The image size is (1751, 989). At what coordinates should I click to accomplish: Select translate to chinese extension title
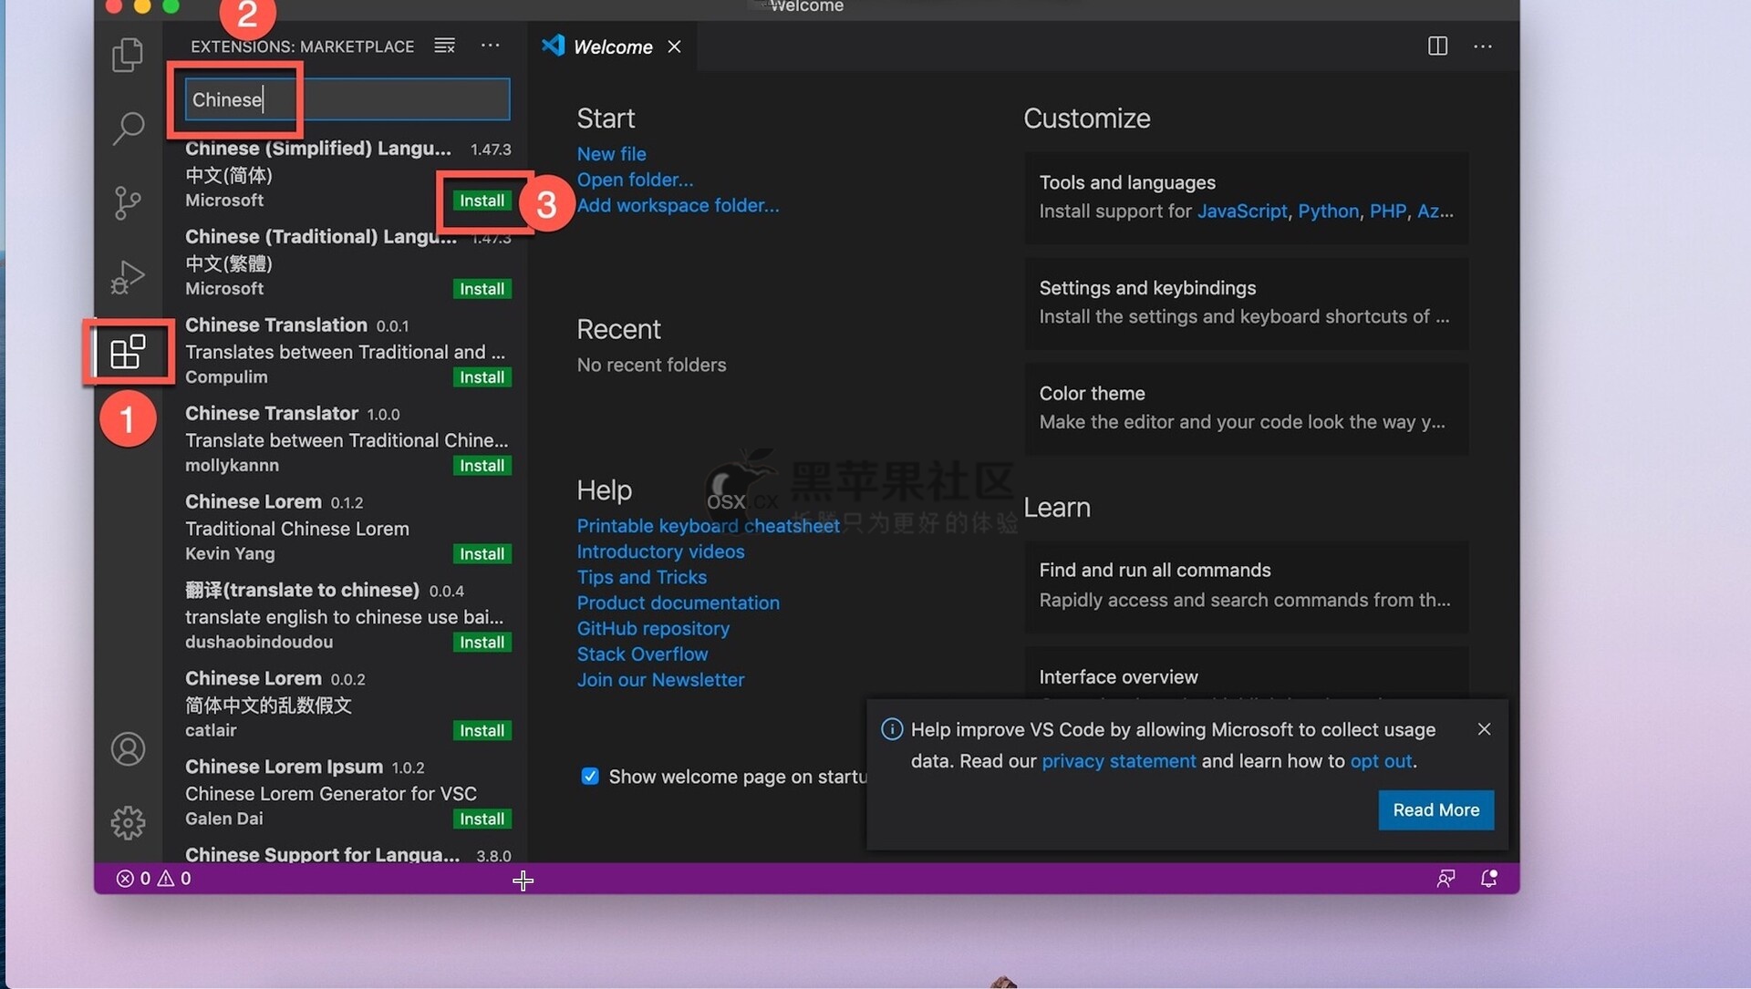302,591
